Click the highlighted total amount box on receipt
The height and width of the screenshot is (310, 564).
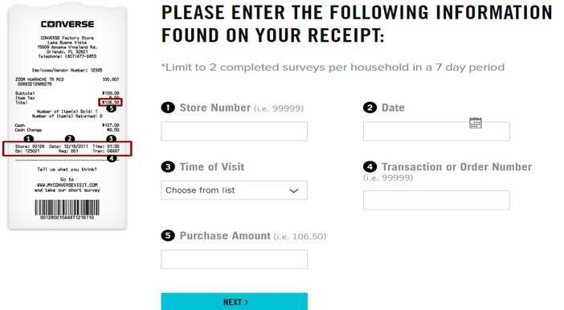point(110,102)
